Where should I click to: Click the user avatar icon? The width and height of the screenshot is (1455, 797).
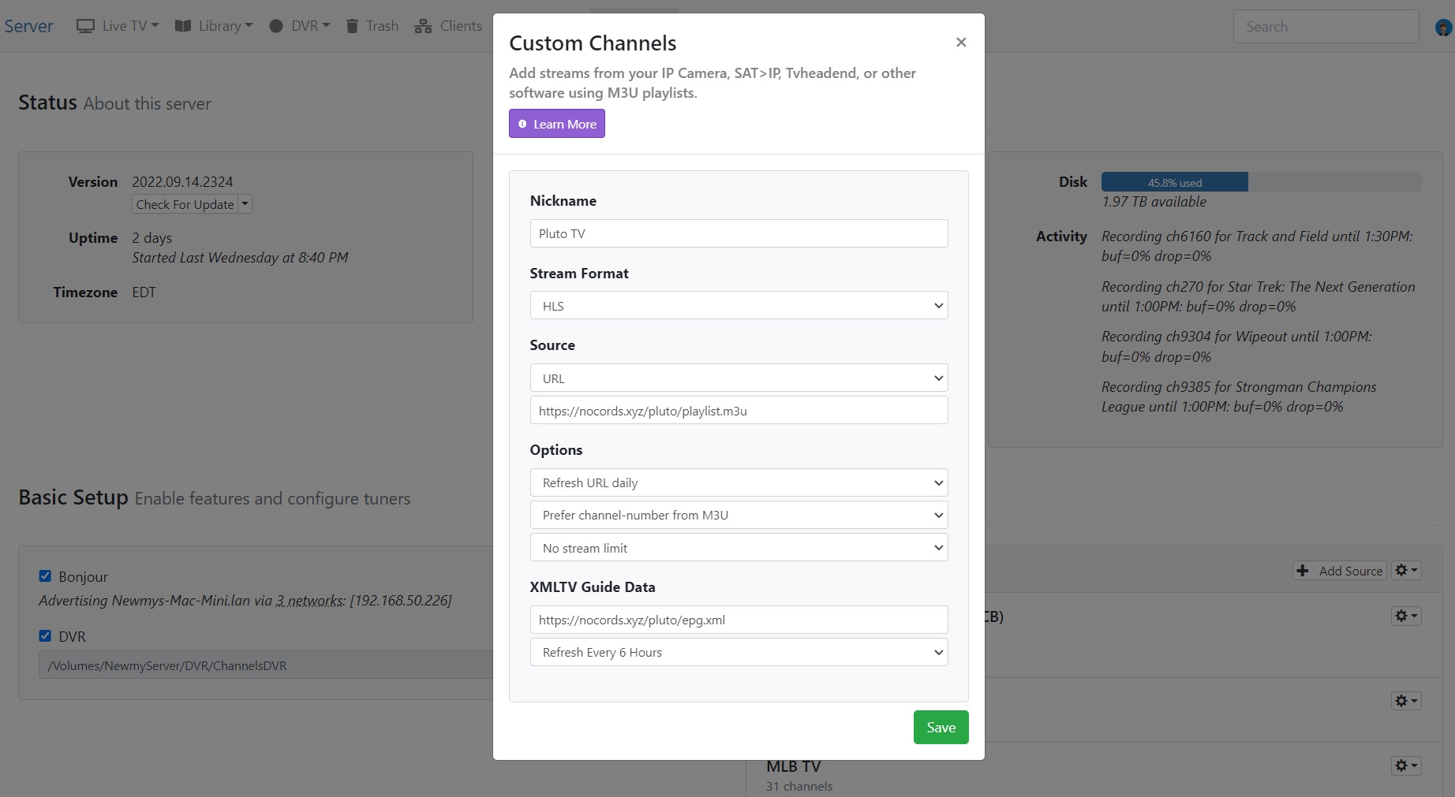pyautogui.click(x=1442, y=26)
